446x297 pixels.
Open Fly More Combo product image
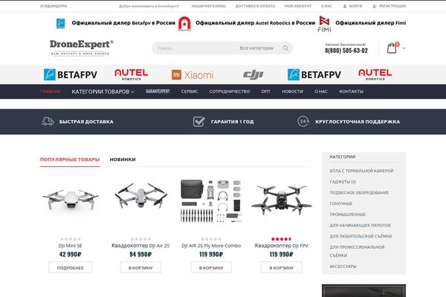211,201
